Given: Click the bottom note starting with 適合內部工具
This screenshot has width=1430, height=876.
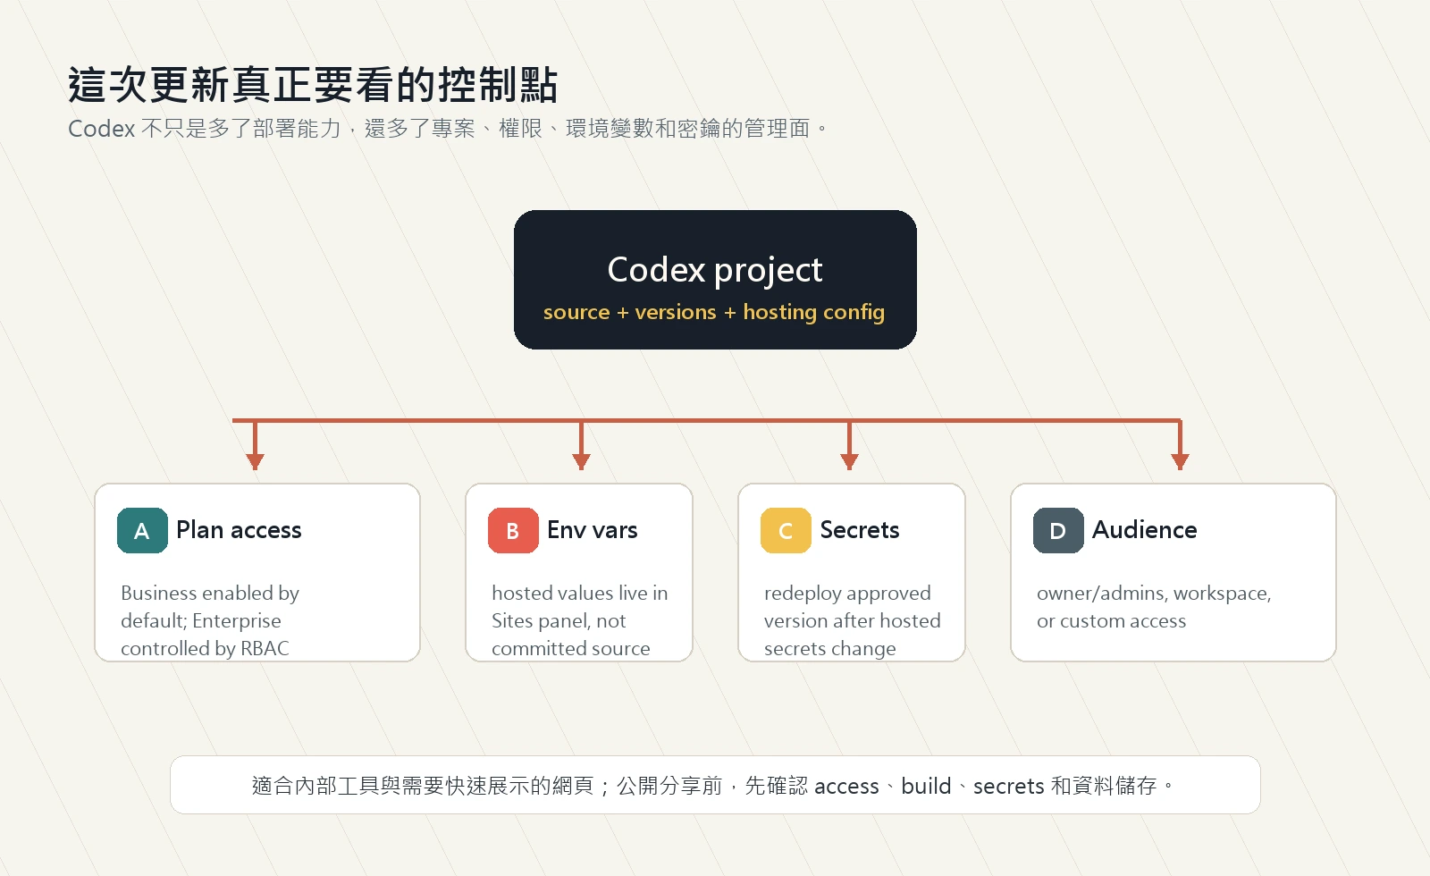Looking at the screenshot, I should pos(713,786).
